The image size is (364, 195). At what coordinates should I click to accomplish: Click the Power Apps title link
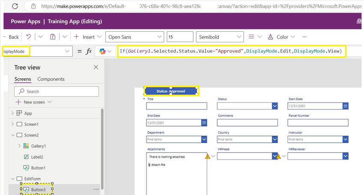tap(26, 21)
